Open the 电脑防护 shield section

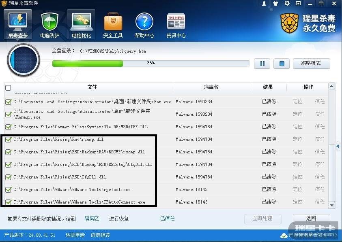[x=50, y=25]
